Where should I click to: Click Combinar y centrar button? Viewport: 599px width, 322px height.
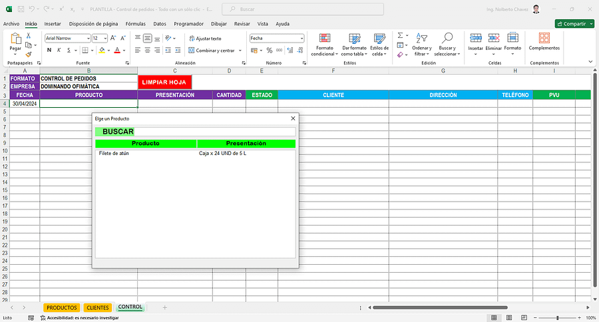(212, 50)
